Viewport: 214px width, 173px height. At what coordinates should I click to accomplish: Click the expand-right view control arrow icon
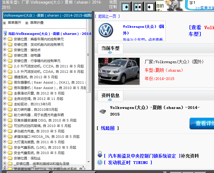point(126,6)
